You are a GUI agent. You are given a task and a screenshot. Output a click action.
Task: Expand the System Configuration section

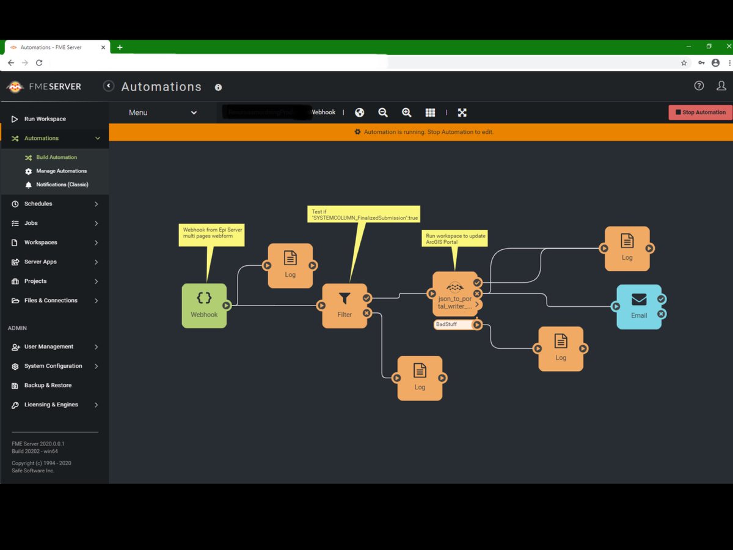click(56, 365)
